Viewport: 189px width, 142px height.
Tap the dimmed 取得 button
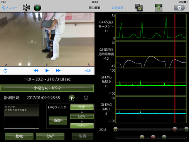[x=83, y=136]
